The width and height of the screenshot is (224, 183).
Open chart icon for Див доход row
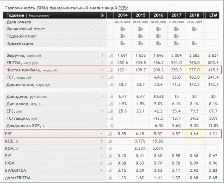tap(110, 104)
